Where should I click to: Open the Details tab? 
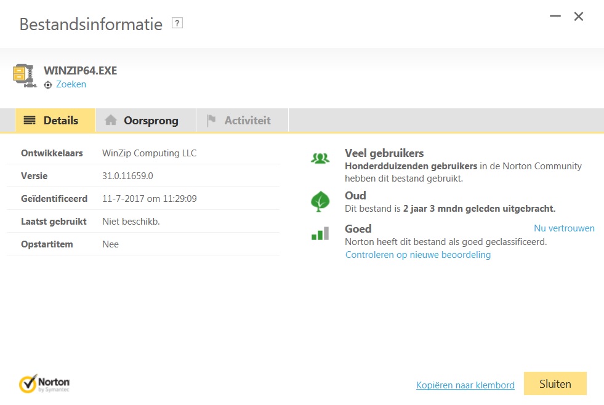55,121
